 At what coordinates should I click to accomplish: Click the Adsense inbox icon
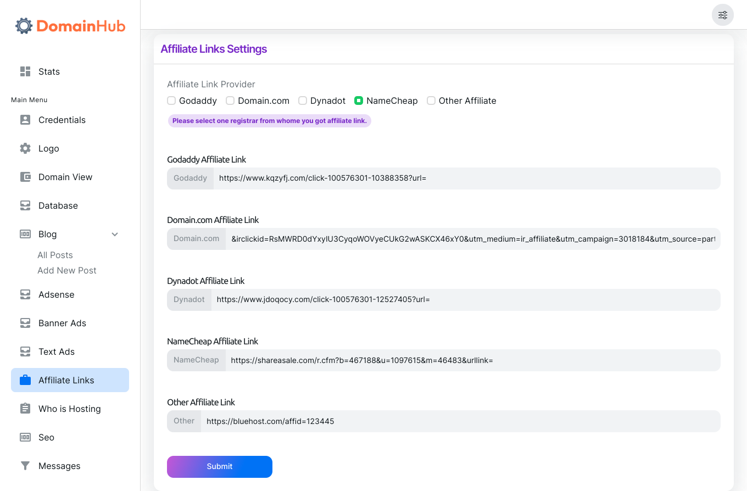[25, 294]
